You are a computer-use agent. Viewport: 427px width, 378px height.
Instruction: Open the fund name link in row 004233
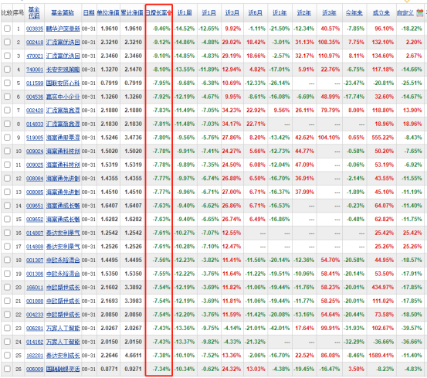point(63,315)
